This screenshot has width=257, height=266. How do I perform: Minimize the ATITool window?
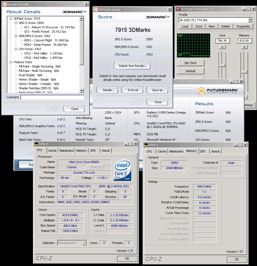click(244, 9)
